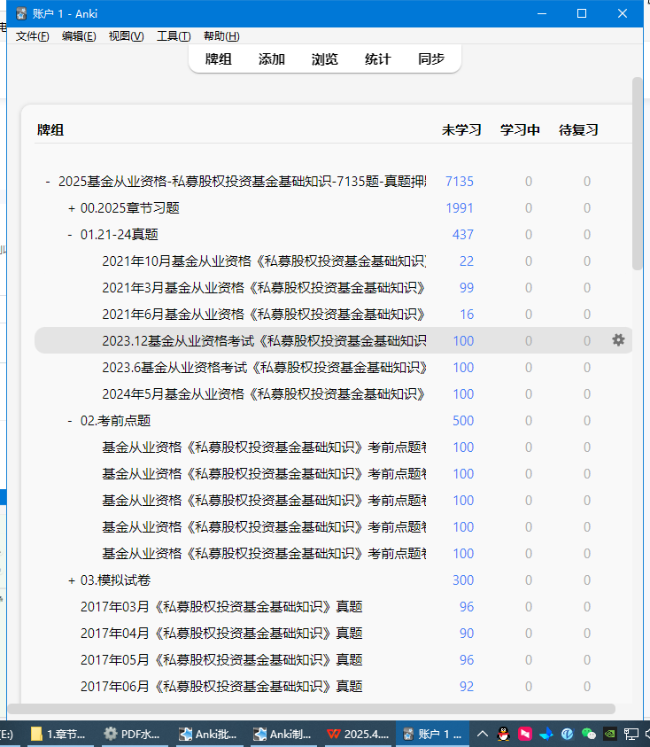The height and width of the screenshot is (747, 650).
Task: Open the 2017年03月 真题 deck
Action: point(221,607)
